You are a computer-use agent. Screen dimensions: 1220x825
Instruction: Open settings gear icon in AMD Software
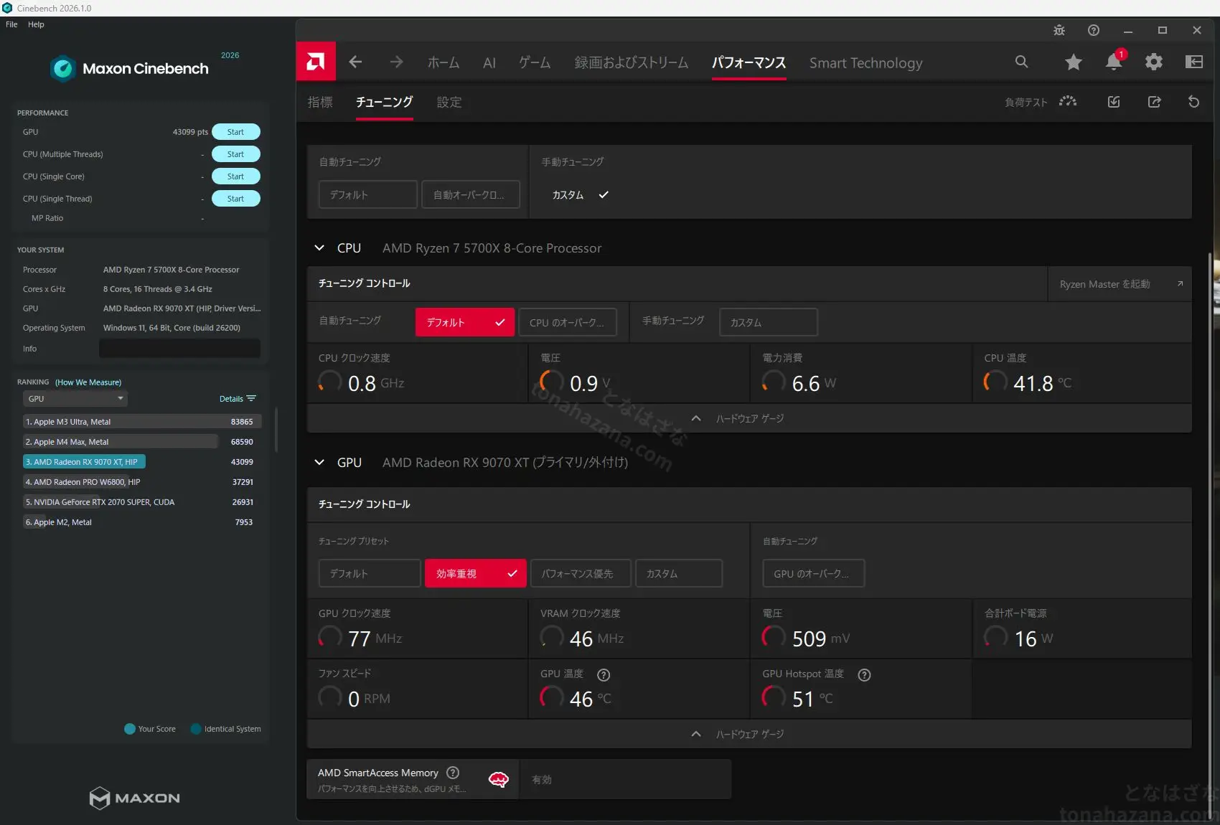tap(1154, 62)
